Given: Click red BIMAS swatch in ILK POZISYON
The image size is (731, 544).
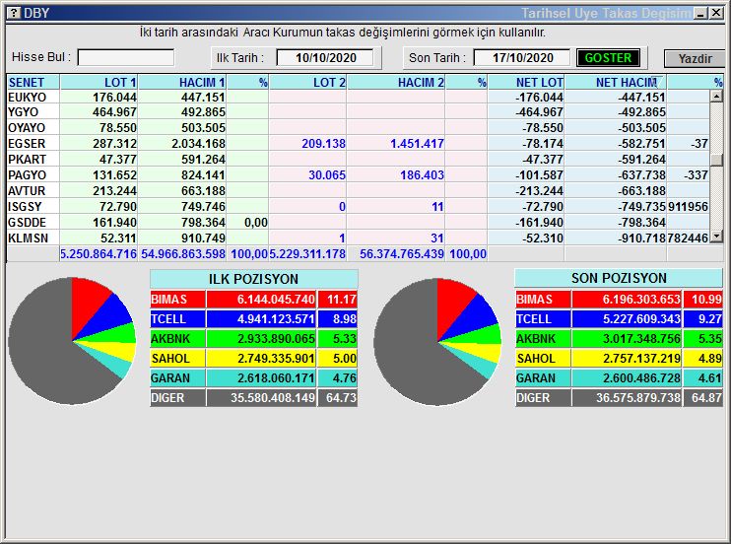Looking at the screenshot, I should click(x=177, y=299).
